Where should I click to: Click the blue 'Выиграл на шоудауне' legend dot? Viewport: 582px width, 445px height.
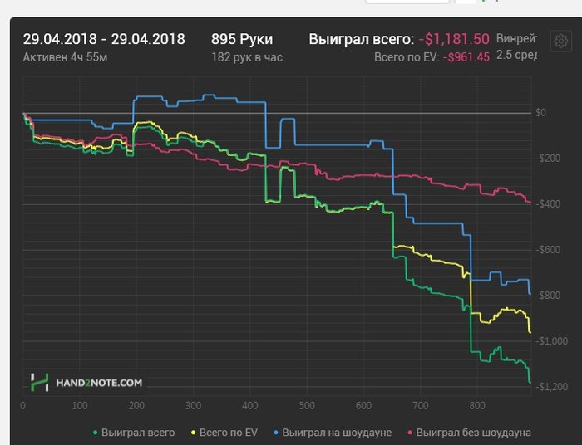pyautogui.click(x=275, y=433)
